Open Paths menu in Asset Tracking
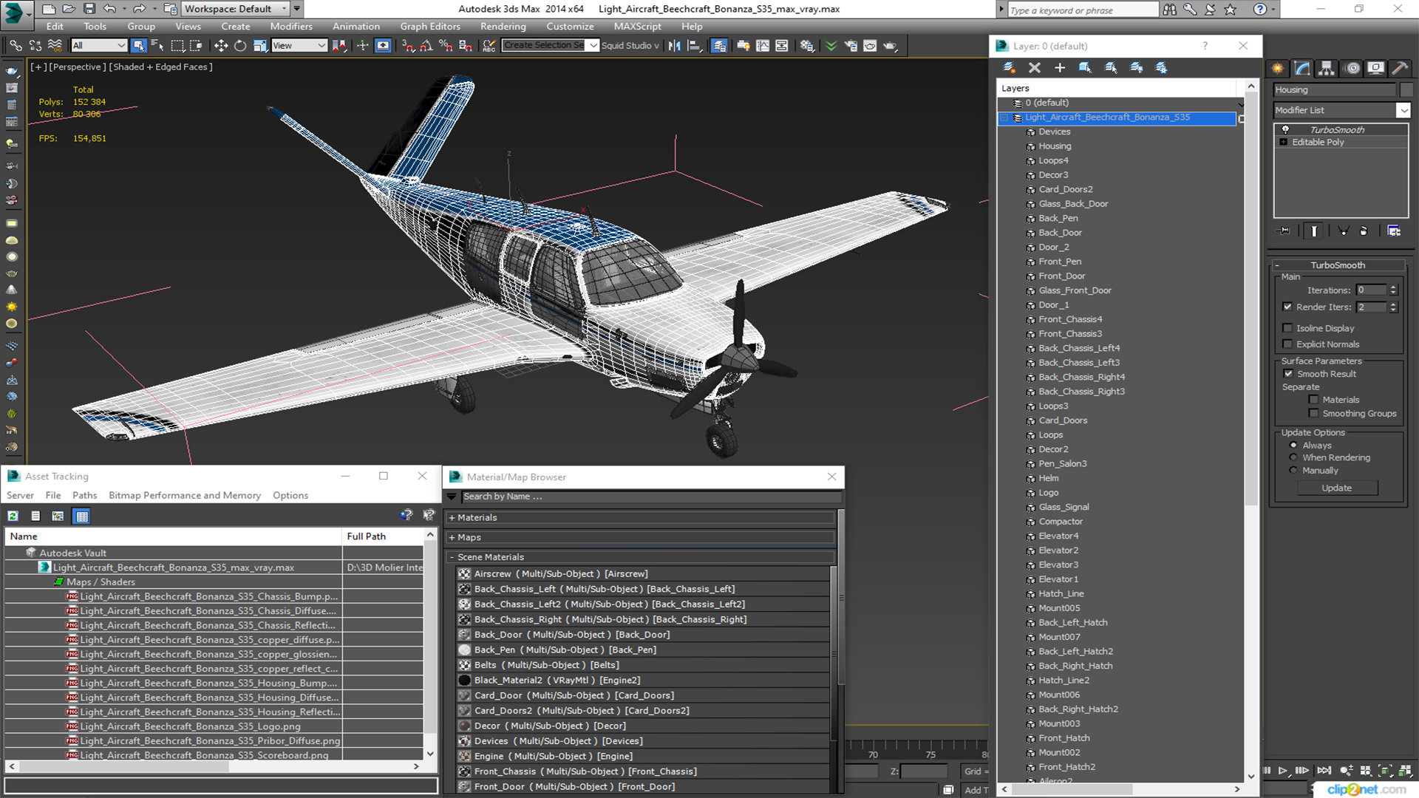 pyautogui.click(x=84, y=495)
